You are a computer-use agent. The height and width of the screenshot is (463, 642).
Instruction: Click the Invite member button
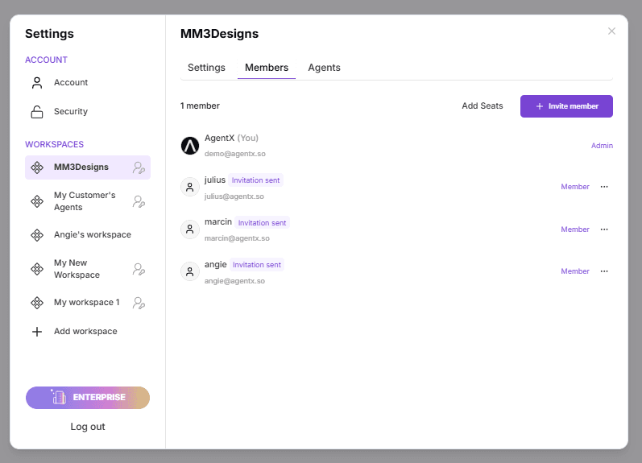point(566,106)
